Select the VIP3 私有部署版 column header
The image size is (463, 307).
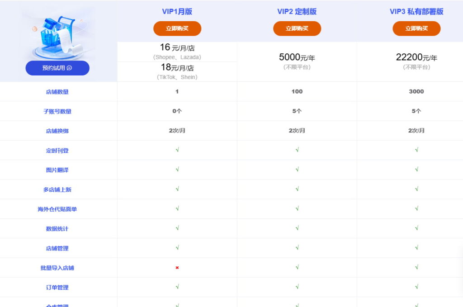416,11
